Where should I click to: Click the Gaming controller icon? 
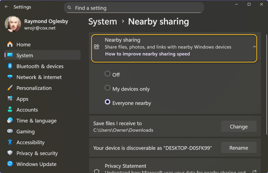pos(10,131)
